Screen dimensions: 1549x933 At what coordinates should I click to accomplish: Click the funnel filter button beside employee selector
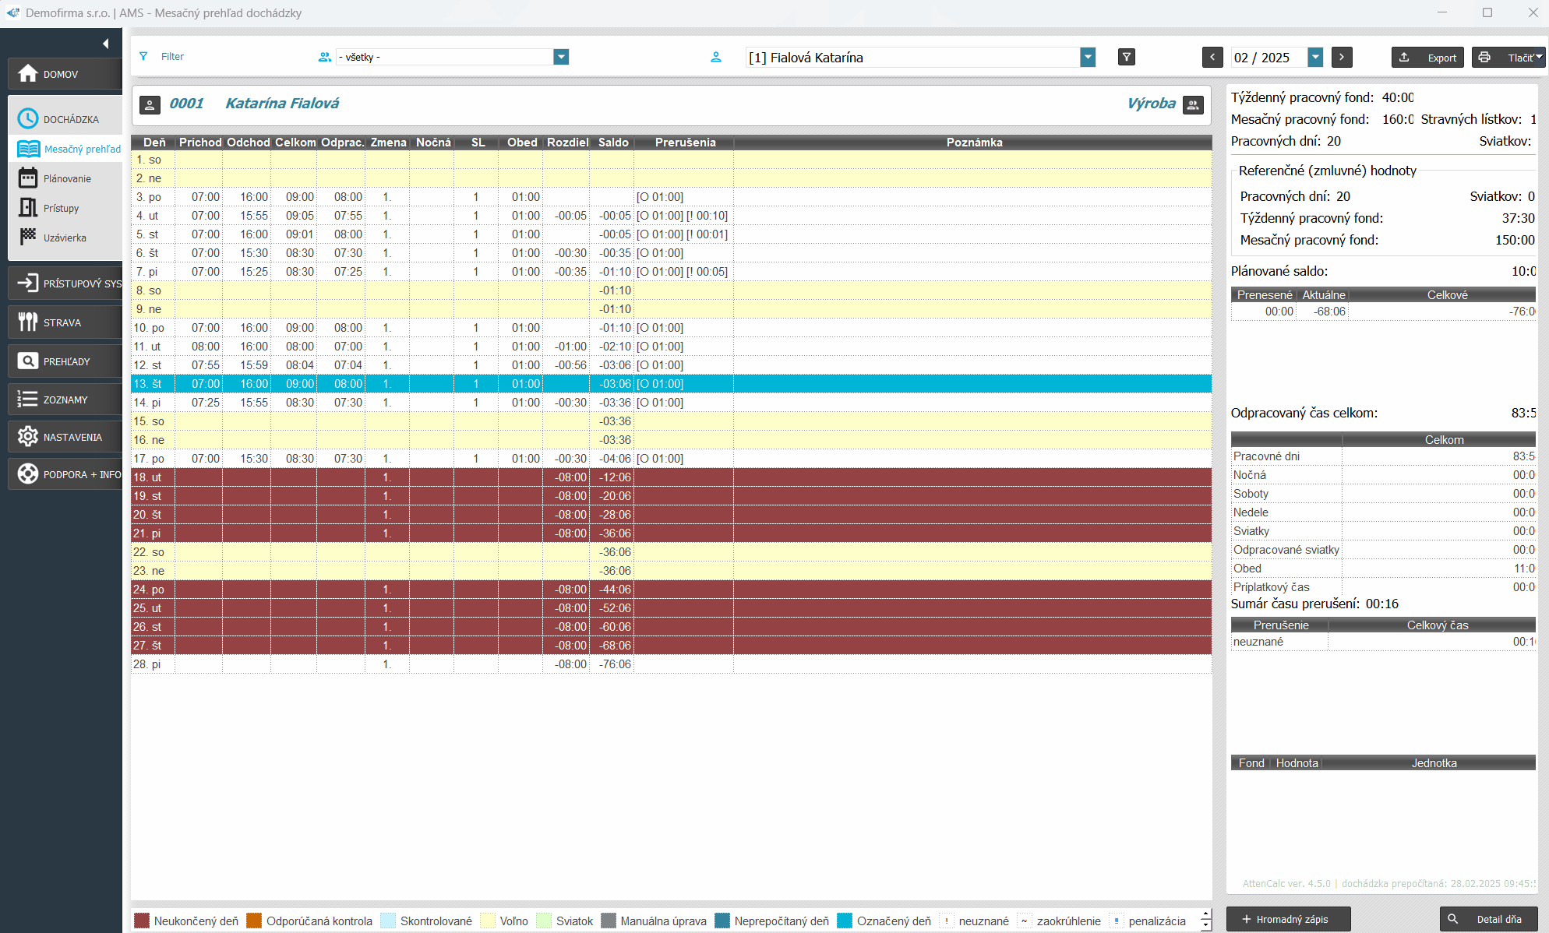click(1127, 57)
